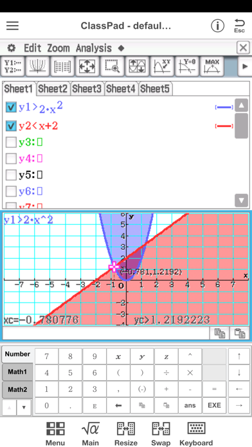This screenshot has width=252, height=447.
Task: Find maximum with MAX icon
Action: tap(212, 66)
